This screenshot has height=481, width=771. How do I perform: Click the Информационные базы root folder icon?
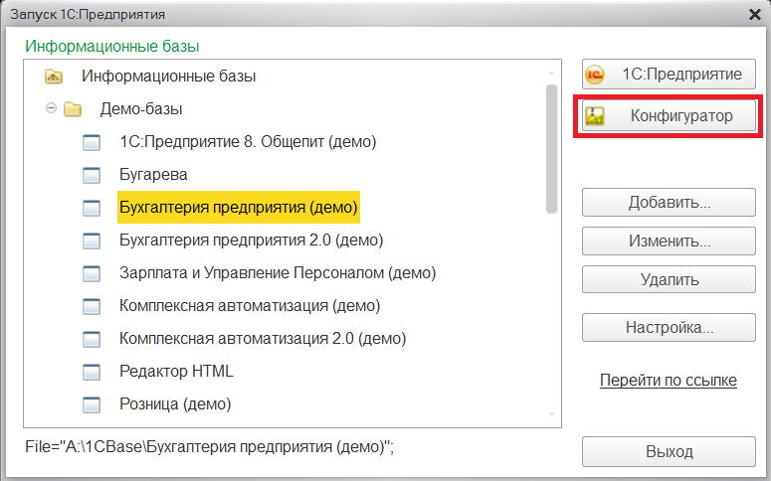coord(54,77)
